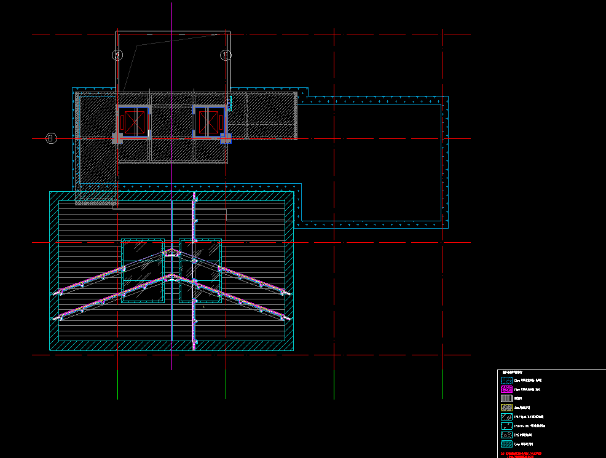Screen dimensions: 606x458
Task: Click the legend title text
Action: click(x=513, y=373)
